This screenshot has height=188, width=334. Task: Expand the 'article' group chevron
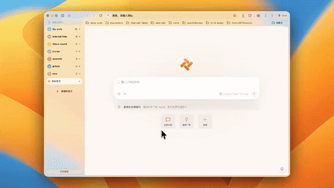click(79, 66)
